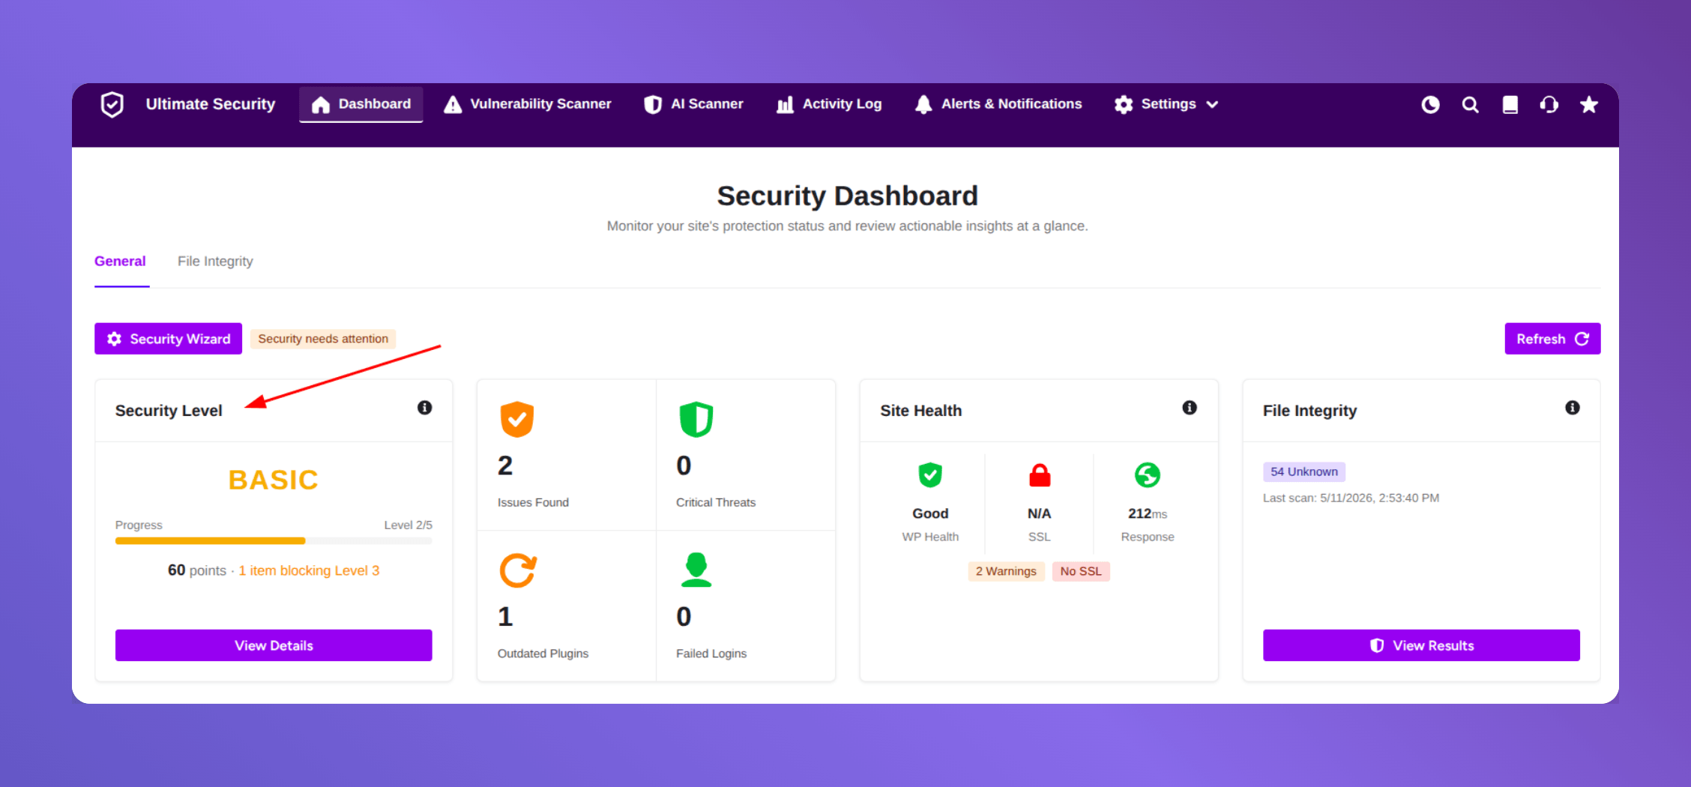Click the Security Level progress bar
The width and height of the screenshot is (1691, 787).
(x=274, y=540)
